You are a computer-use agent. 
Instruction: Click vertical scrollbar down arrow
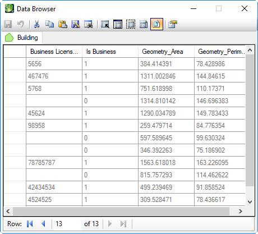[250, 202]
